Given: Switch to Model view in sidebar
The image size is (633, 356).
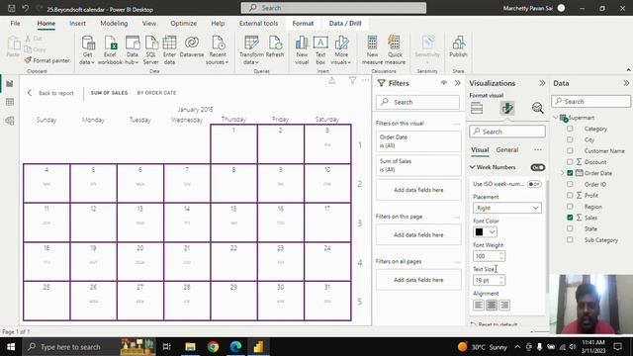Looking at the screenshot, I should (10, 121).
